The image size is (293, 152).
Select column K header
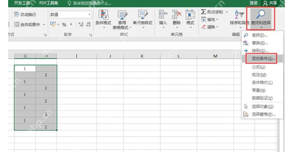click(142, 56)
